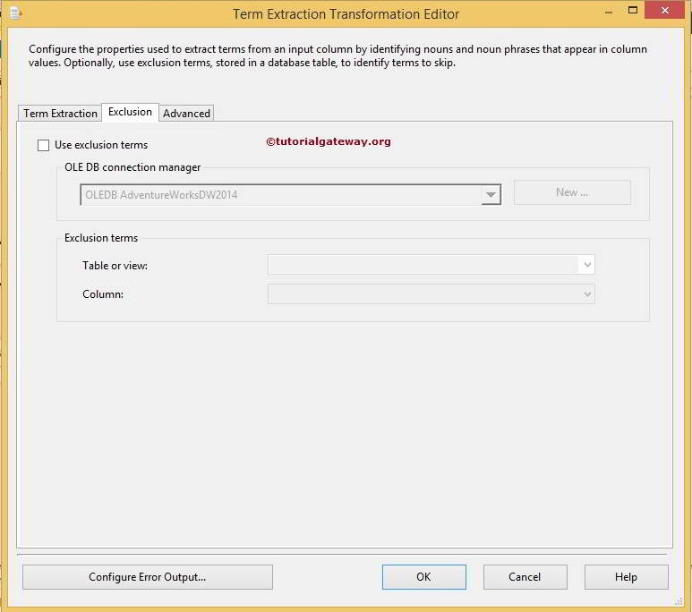The width and height of the screenshot is (692, 612).
Task: Confirm with the OK button
Action: tap(423, 577)
